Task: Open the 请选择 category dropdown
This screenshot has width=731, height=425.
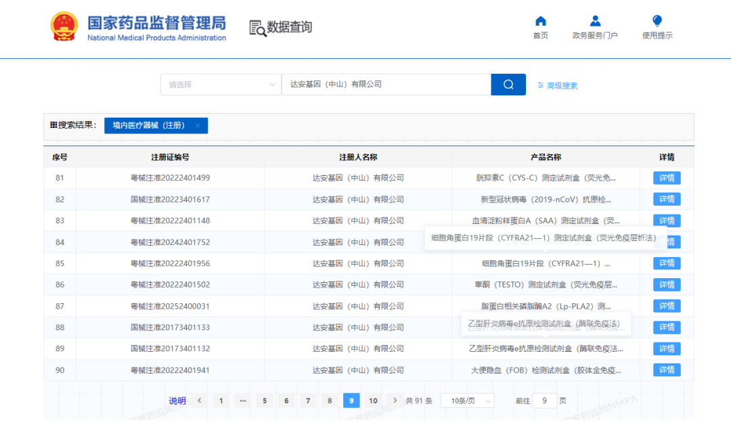Action: tap(221, 85)
